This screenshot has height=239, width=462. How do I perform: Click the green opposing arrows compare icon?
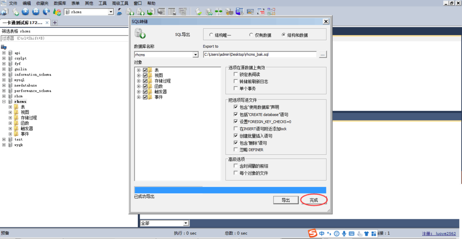[x=219, y=12]
